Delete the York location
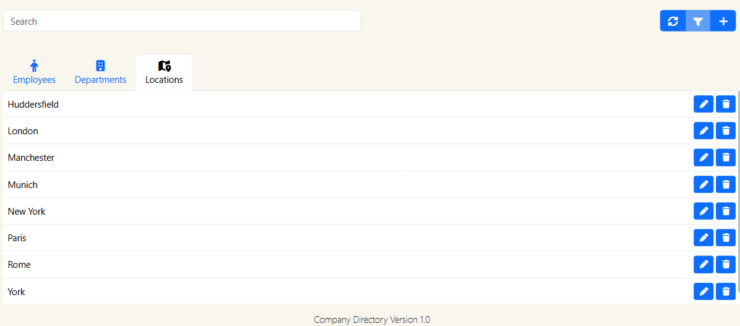The height and width of the screenshot is (326, 740). [x=726, y=291]
